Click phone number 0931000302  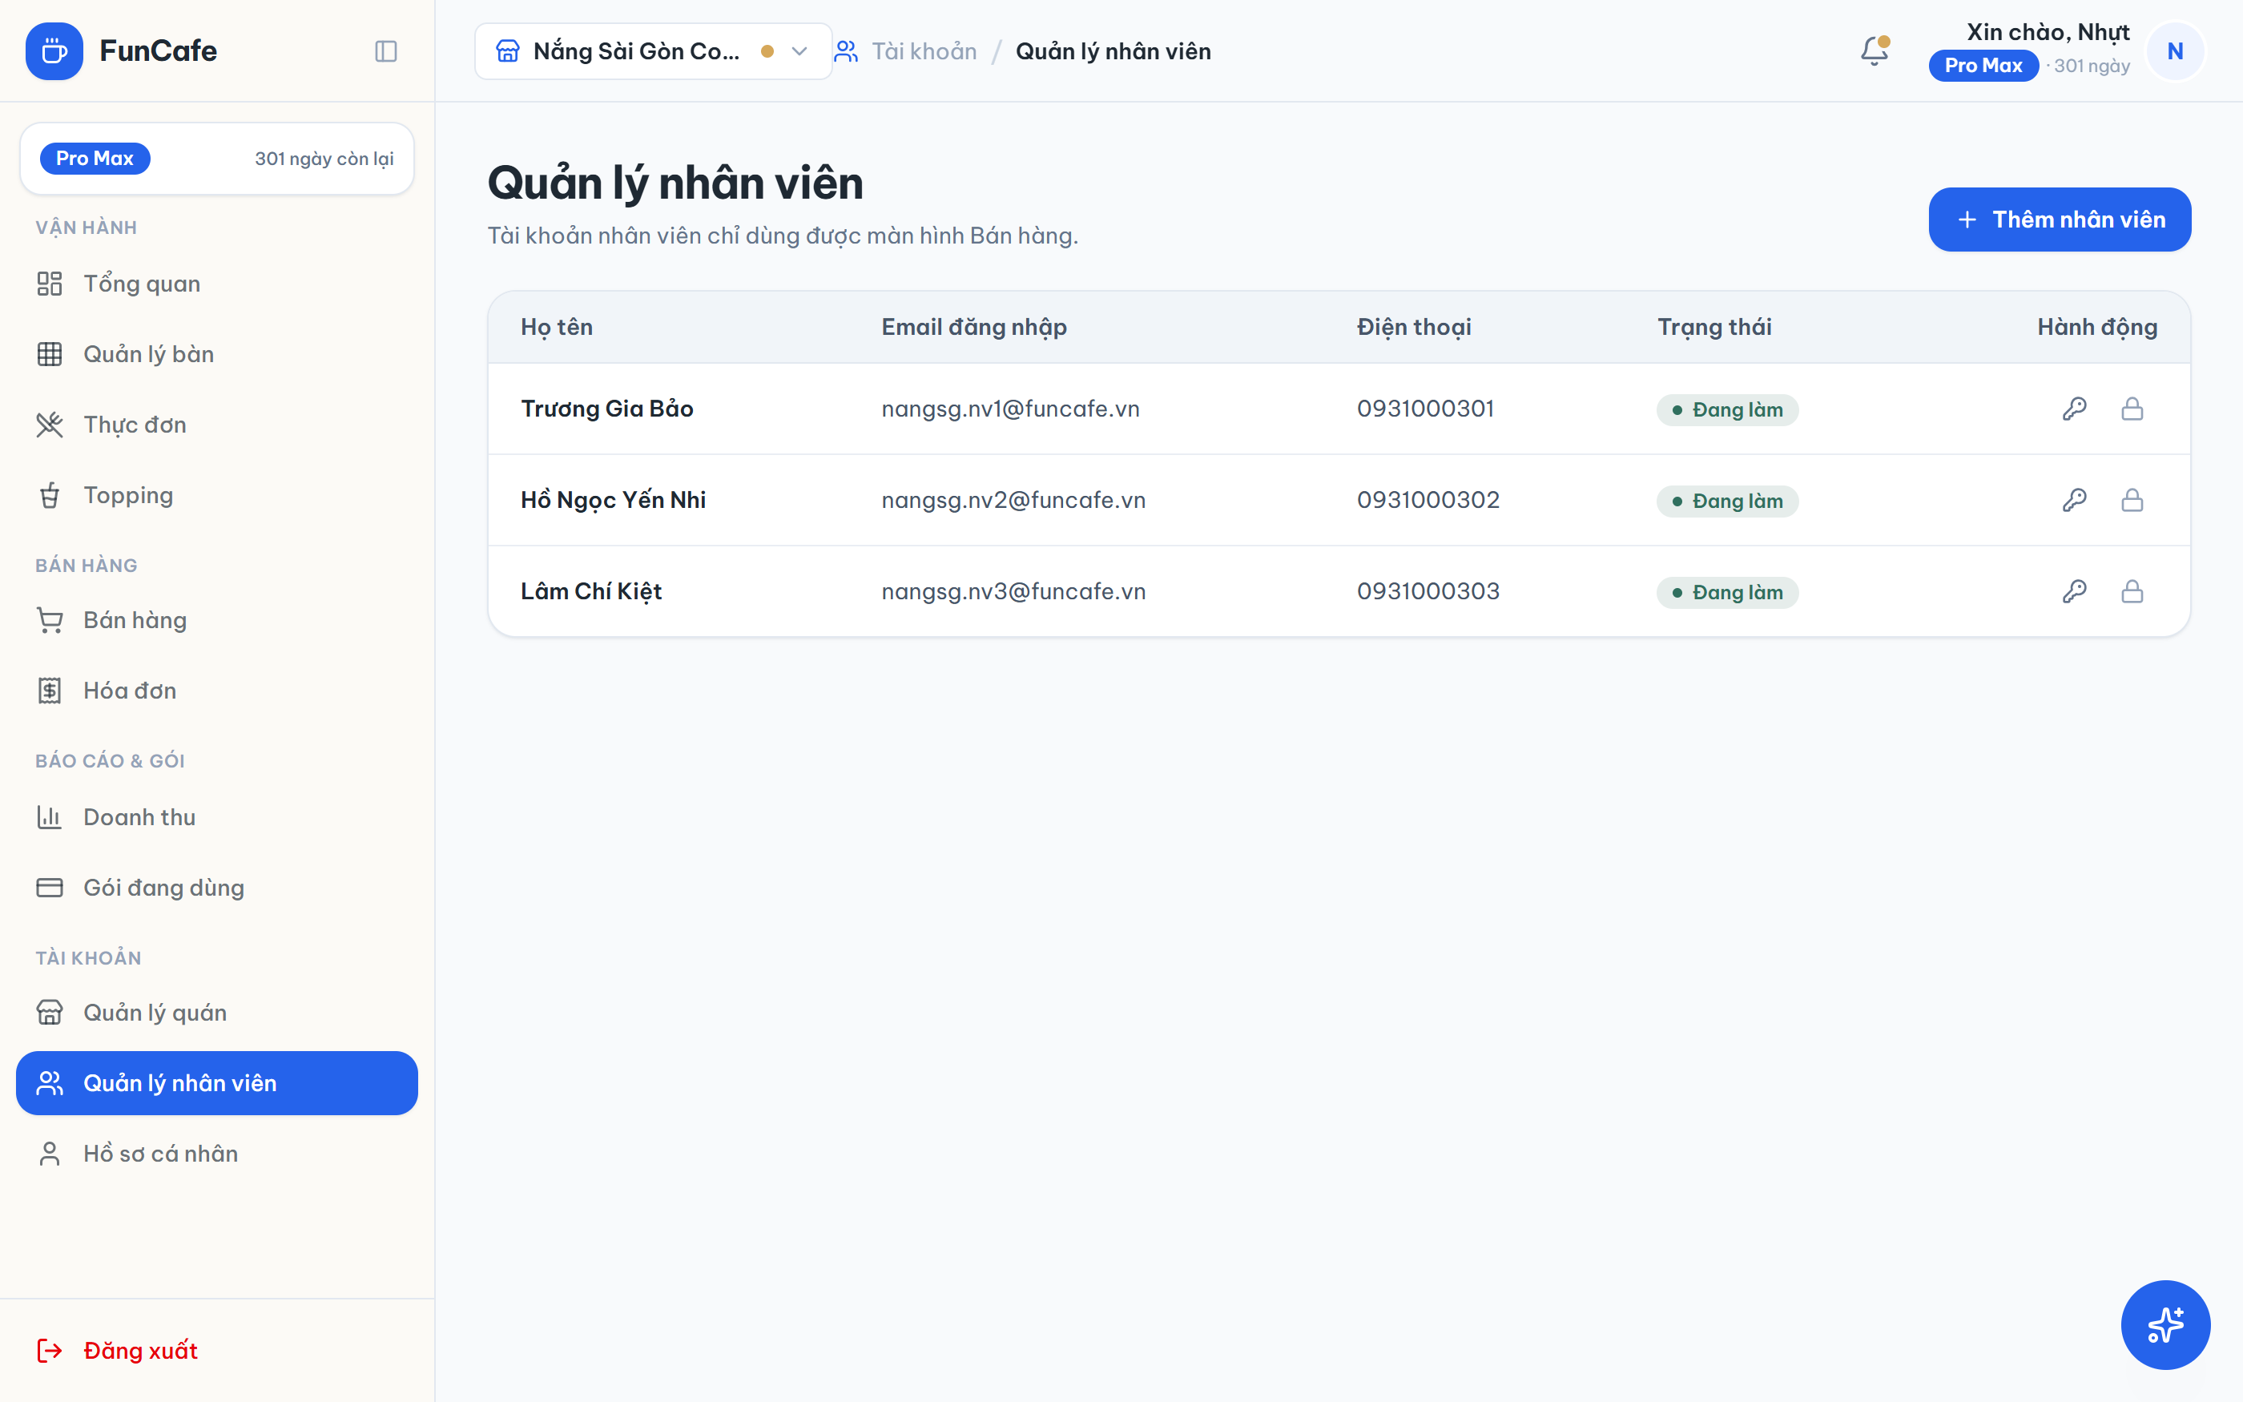point(1428,501)
